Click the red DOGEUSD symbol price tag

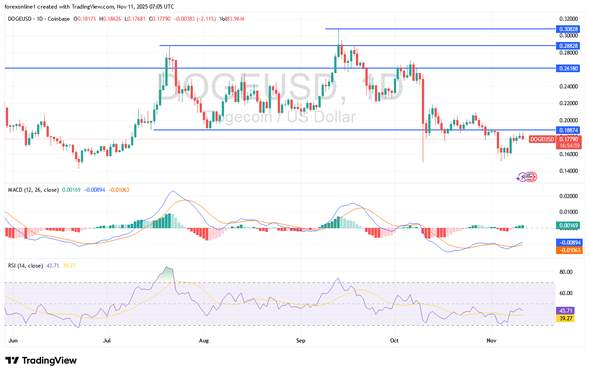(542, 139)
